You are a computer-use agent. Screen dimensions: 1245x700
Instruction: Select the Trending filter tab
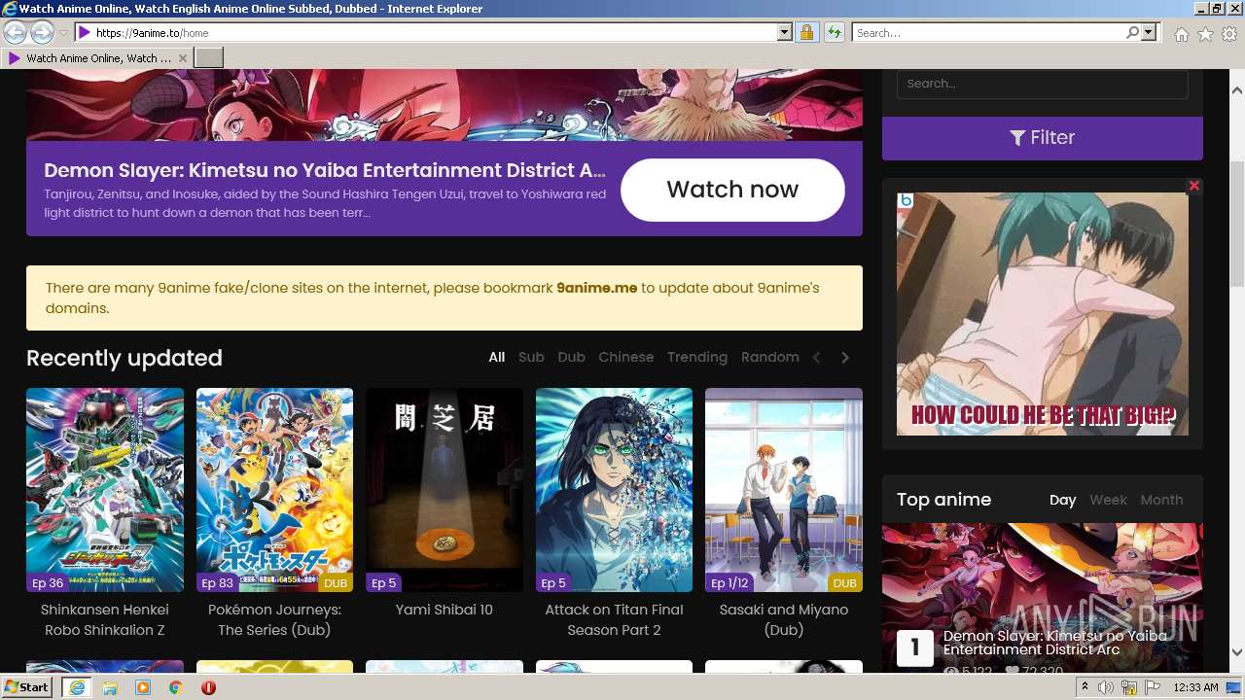click(696, 357)
